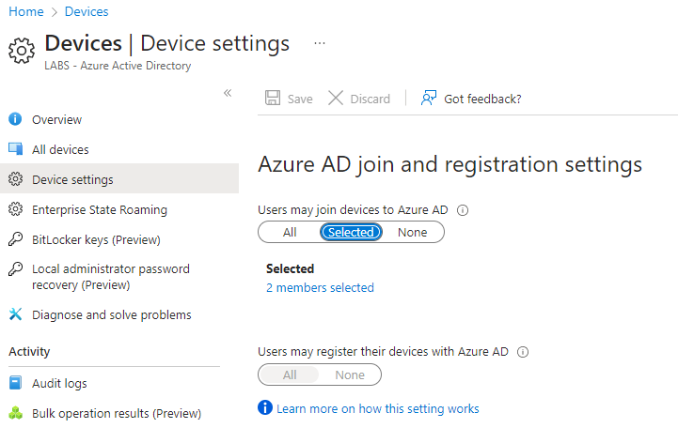The image size is (678, 428).
Task: Choose Selected for joining devices to Azure AD
Action: (351, 232)
